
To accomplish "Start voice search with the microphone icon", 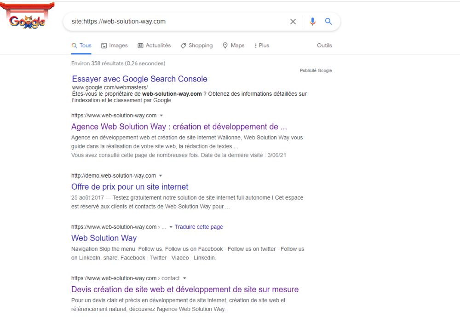I will (312, 22).
